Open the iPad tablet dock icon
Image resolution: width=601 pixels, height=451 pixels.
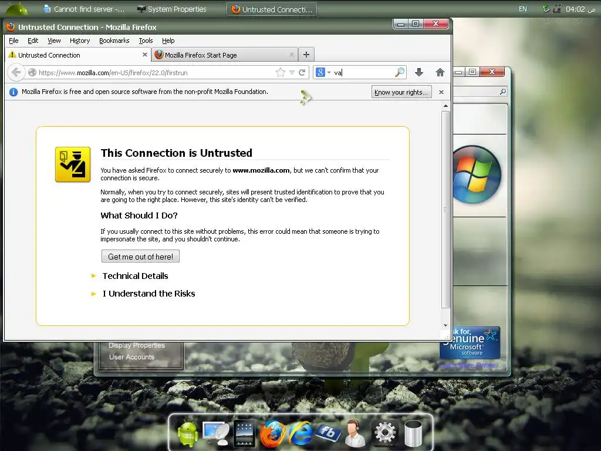click(244, 433)
